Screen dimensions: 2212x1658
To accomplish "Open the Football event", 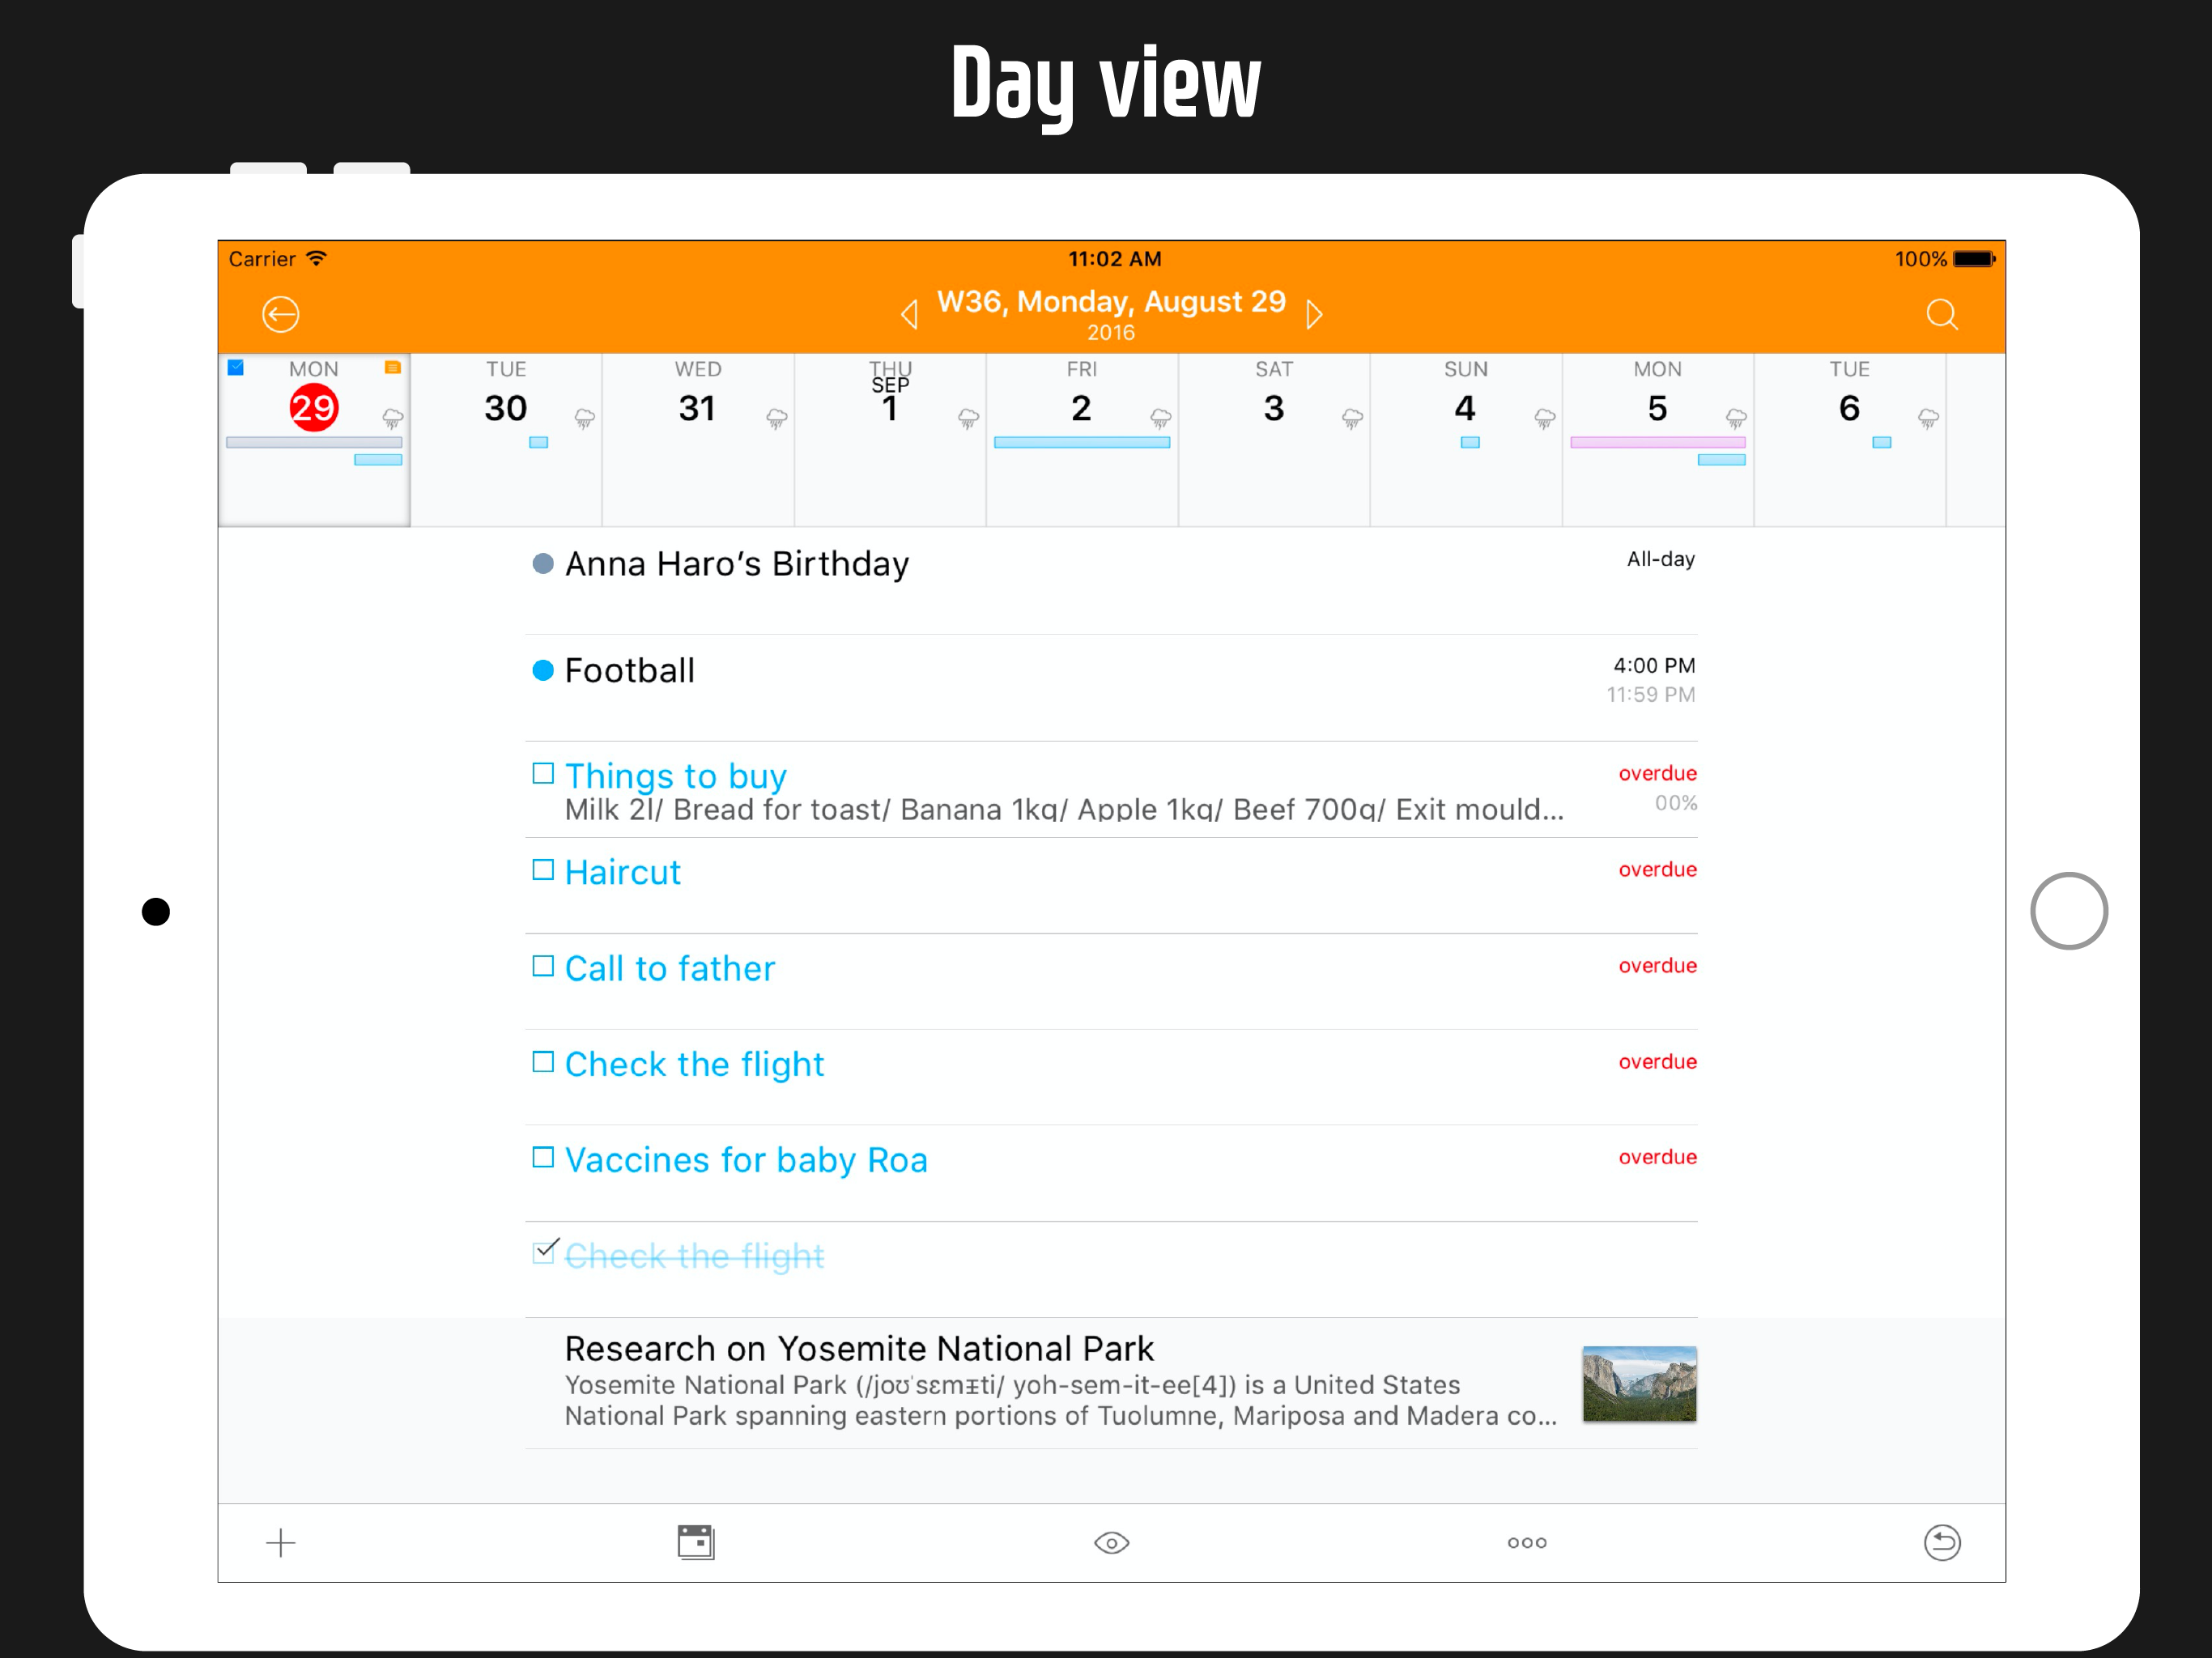I will pyautogui.click(x=630, y=670).
